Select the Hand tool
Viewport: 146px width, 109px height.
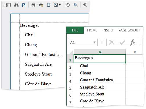68,5
